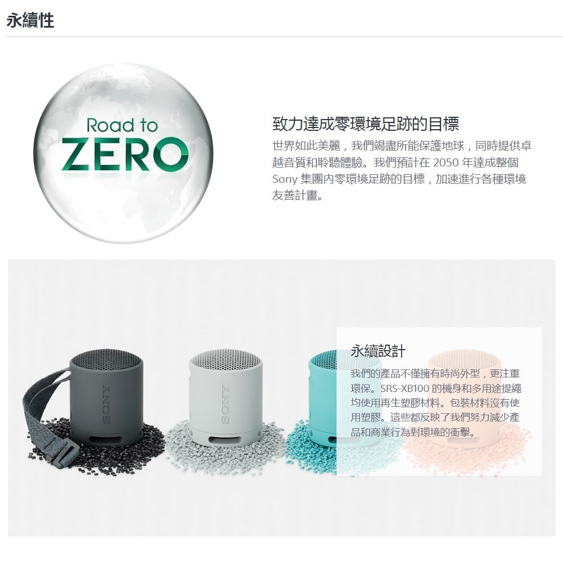
Task: Click the Road to ZERO globe logo
Action: click(123, 153)
